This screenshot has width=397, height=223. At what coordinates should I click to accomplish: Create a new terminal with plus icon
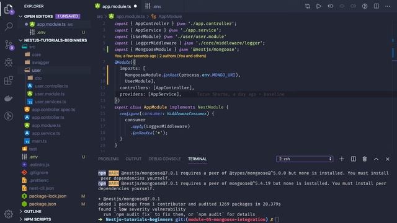(342, 159)
